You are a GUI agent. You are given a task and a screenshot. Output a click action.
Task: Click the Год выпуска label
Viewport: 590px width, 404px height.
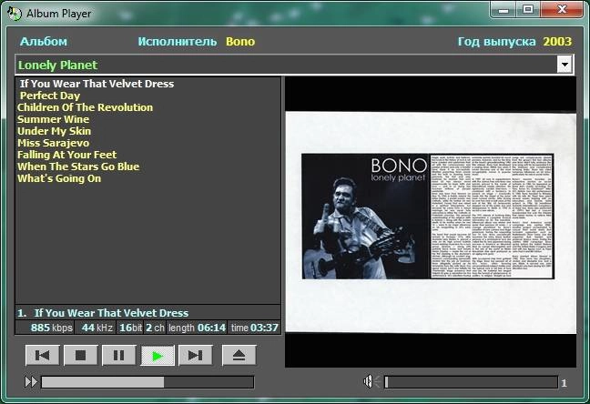pyautogui.click(x=497, y=41)
